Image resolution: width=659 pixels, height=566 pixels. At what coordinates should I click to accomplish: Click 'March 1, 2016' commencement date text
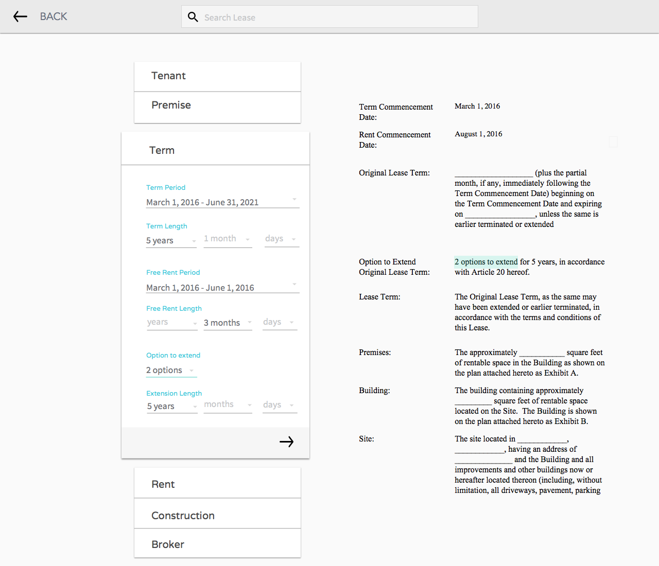click(x=477, y=106)
